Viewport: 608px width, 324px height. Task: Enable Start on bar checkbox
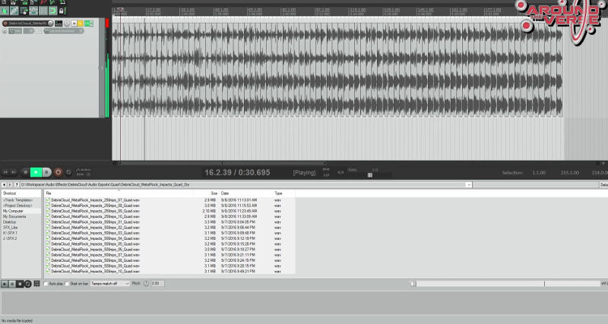click(67, 284)
